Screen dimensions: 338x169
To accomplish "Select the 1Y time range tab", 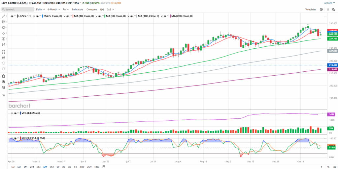I will click(x=58, y=167).
